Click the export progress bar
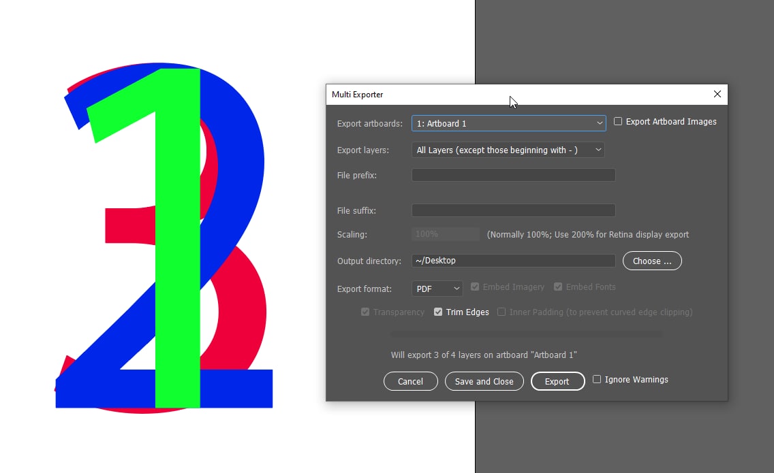 coord(525,334)
